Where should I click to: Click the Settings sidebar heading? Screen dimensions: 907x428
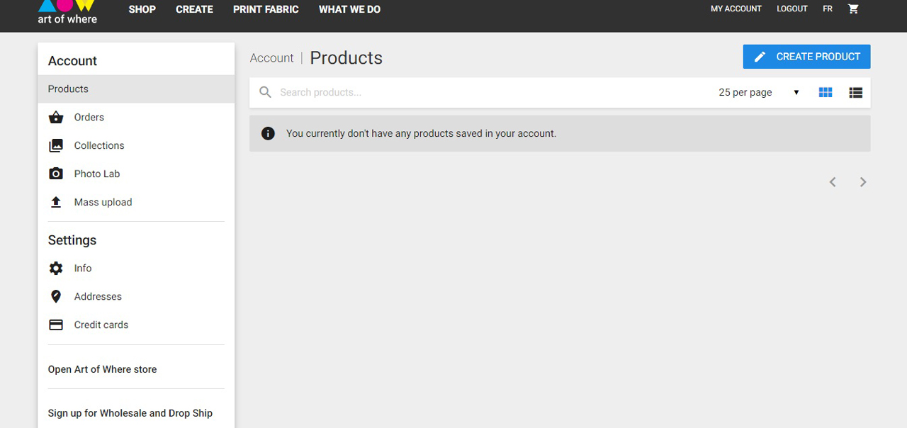click(72, 240)
